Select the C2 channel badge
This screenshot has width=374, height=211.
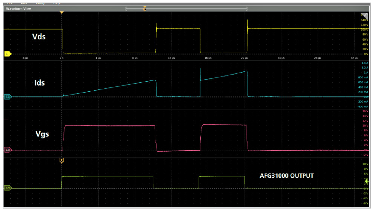click(7, 97)
